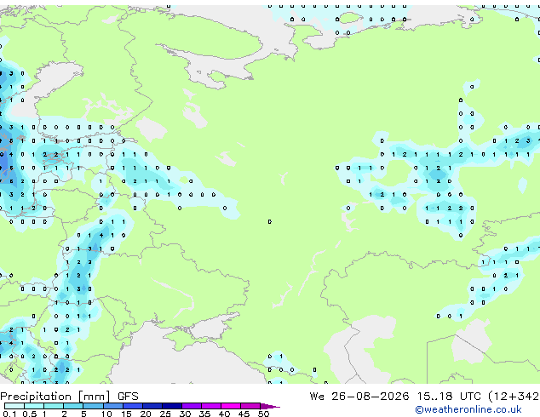Click the legend swatch between 1 and 2
Viewport: 540px width, 417px height.
[x=54, y=406]
